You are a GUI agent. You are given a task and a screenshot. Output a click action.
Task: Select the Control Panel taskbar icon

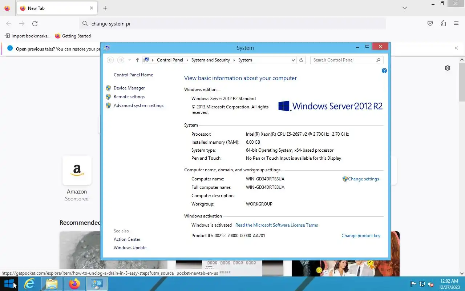97,284
